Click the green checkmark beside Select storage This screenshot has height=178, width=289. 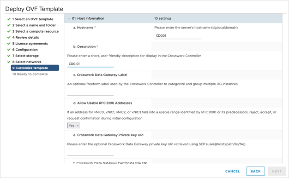click(x=9, y=56)
